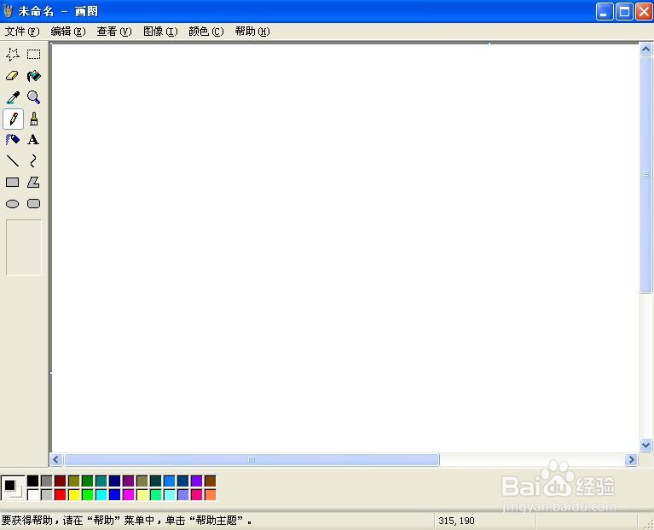Click the status bar help hint text
Image resolution: width=654 pixels, height=530 pixels.
coord(126,521)
